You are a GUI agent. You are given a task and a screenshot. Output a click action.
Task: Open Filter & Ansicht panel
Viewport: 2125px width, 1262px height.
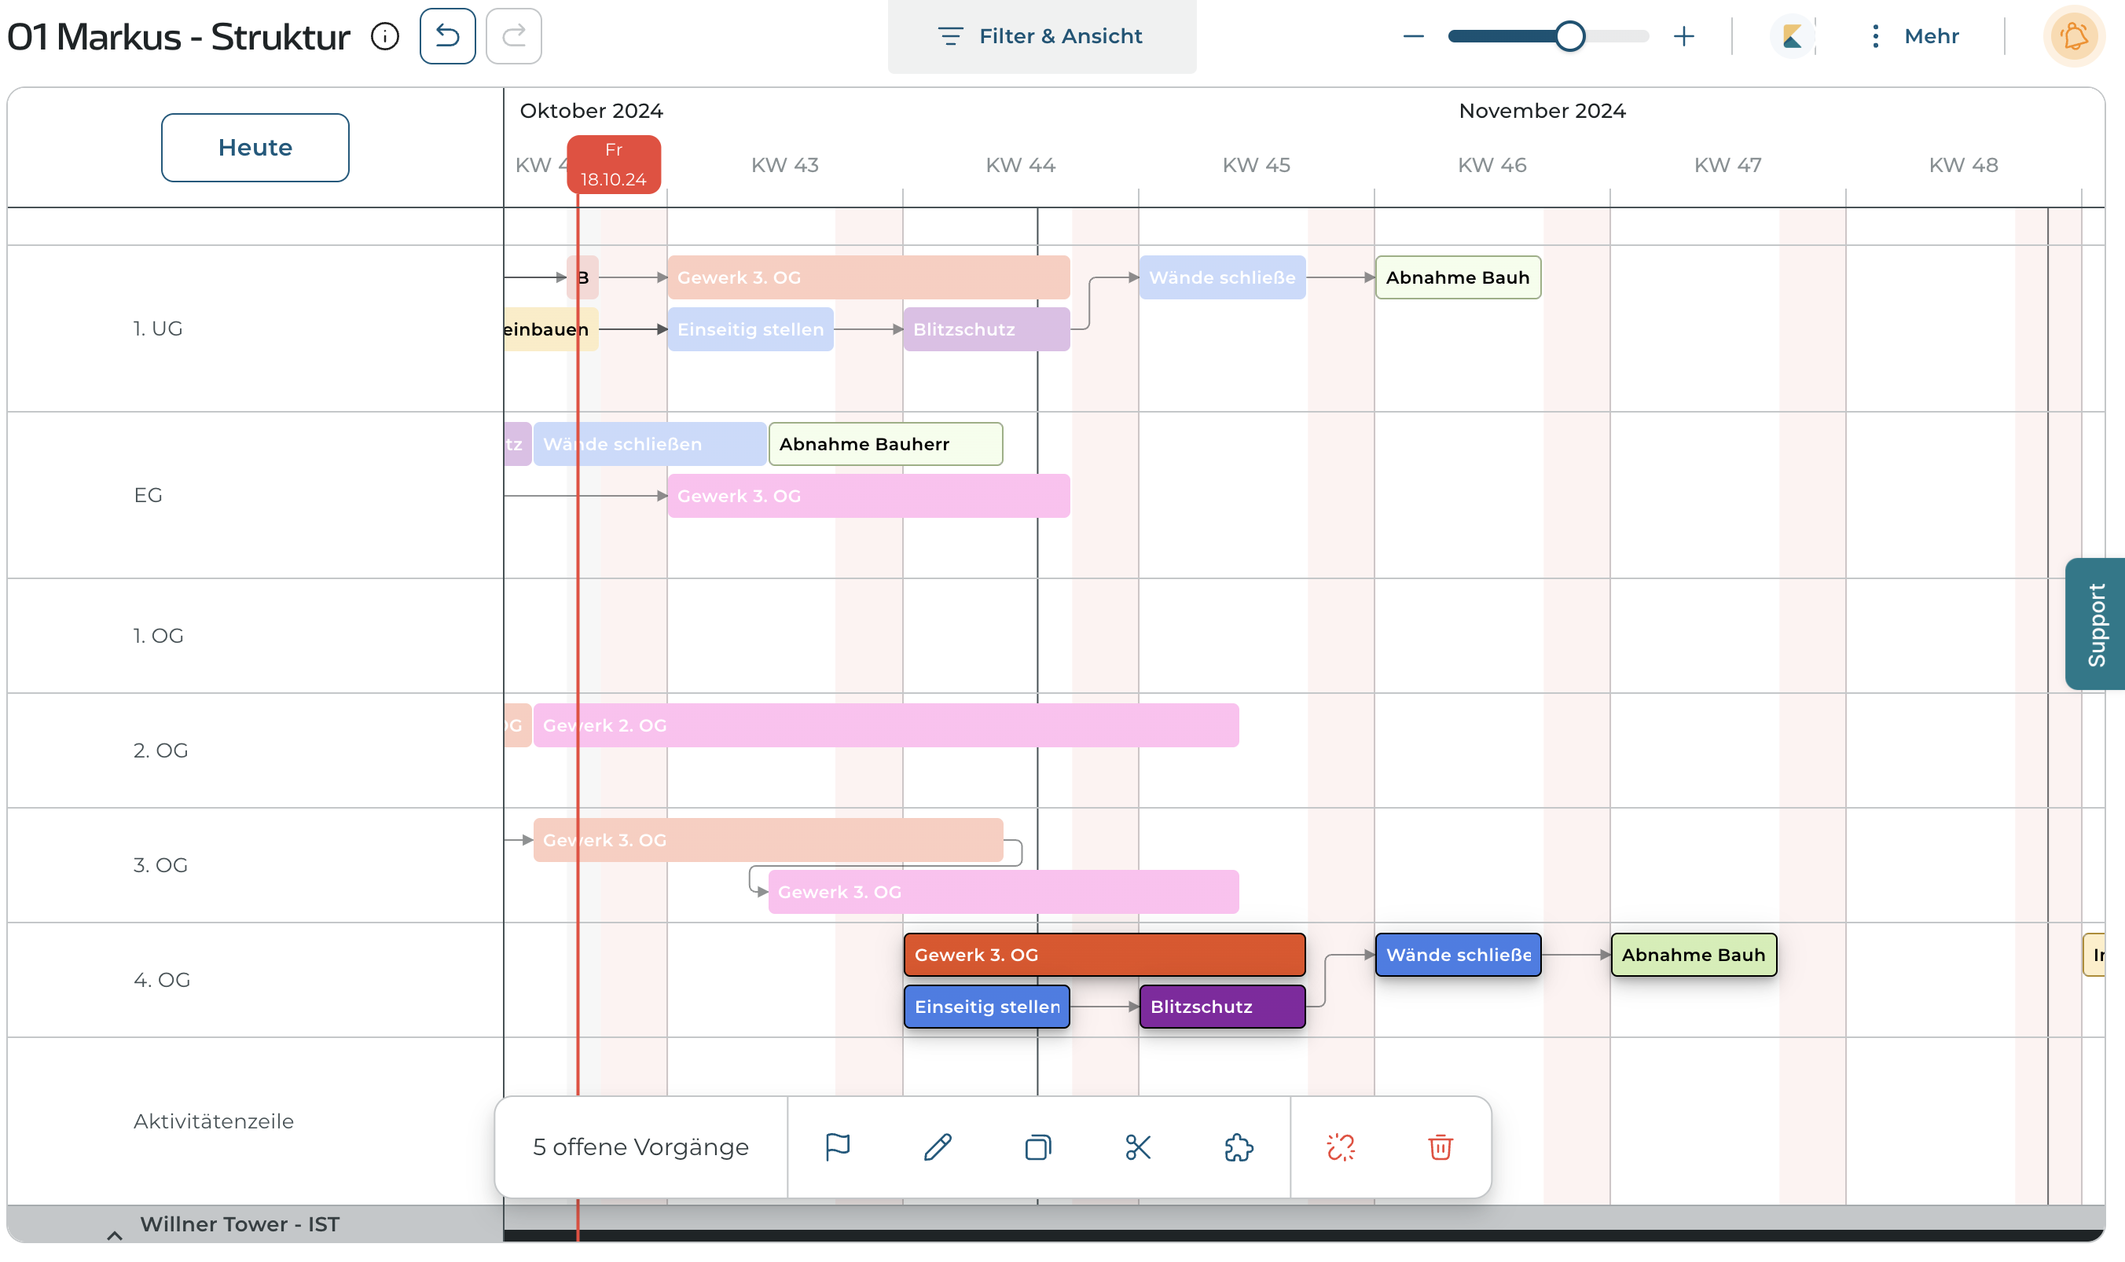1041,37
